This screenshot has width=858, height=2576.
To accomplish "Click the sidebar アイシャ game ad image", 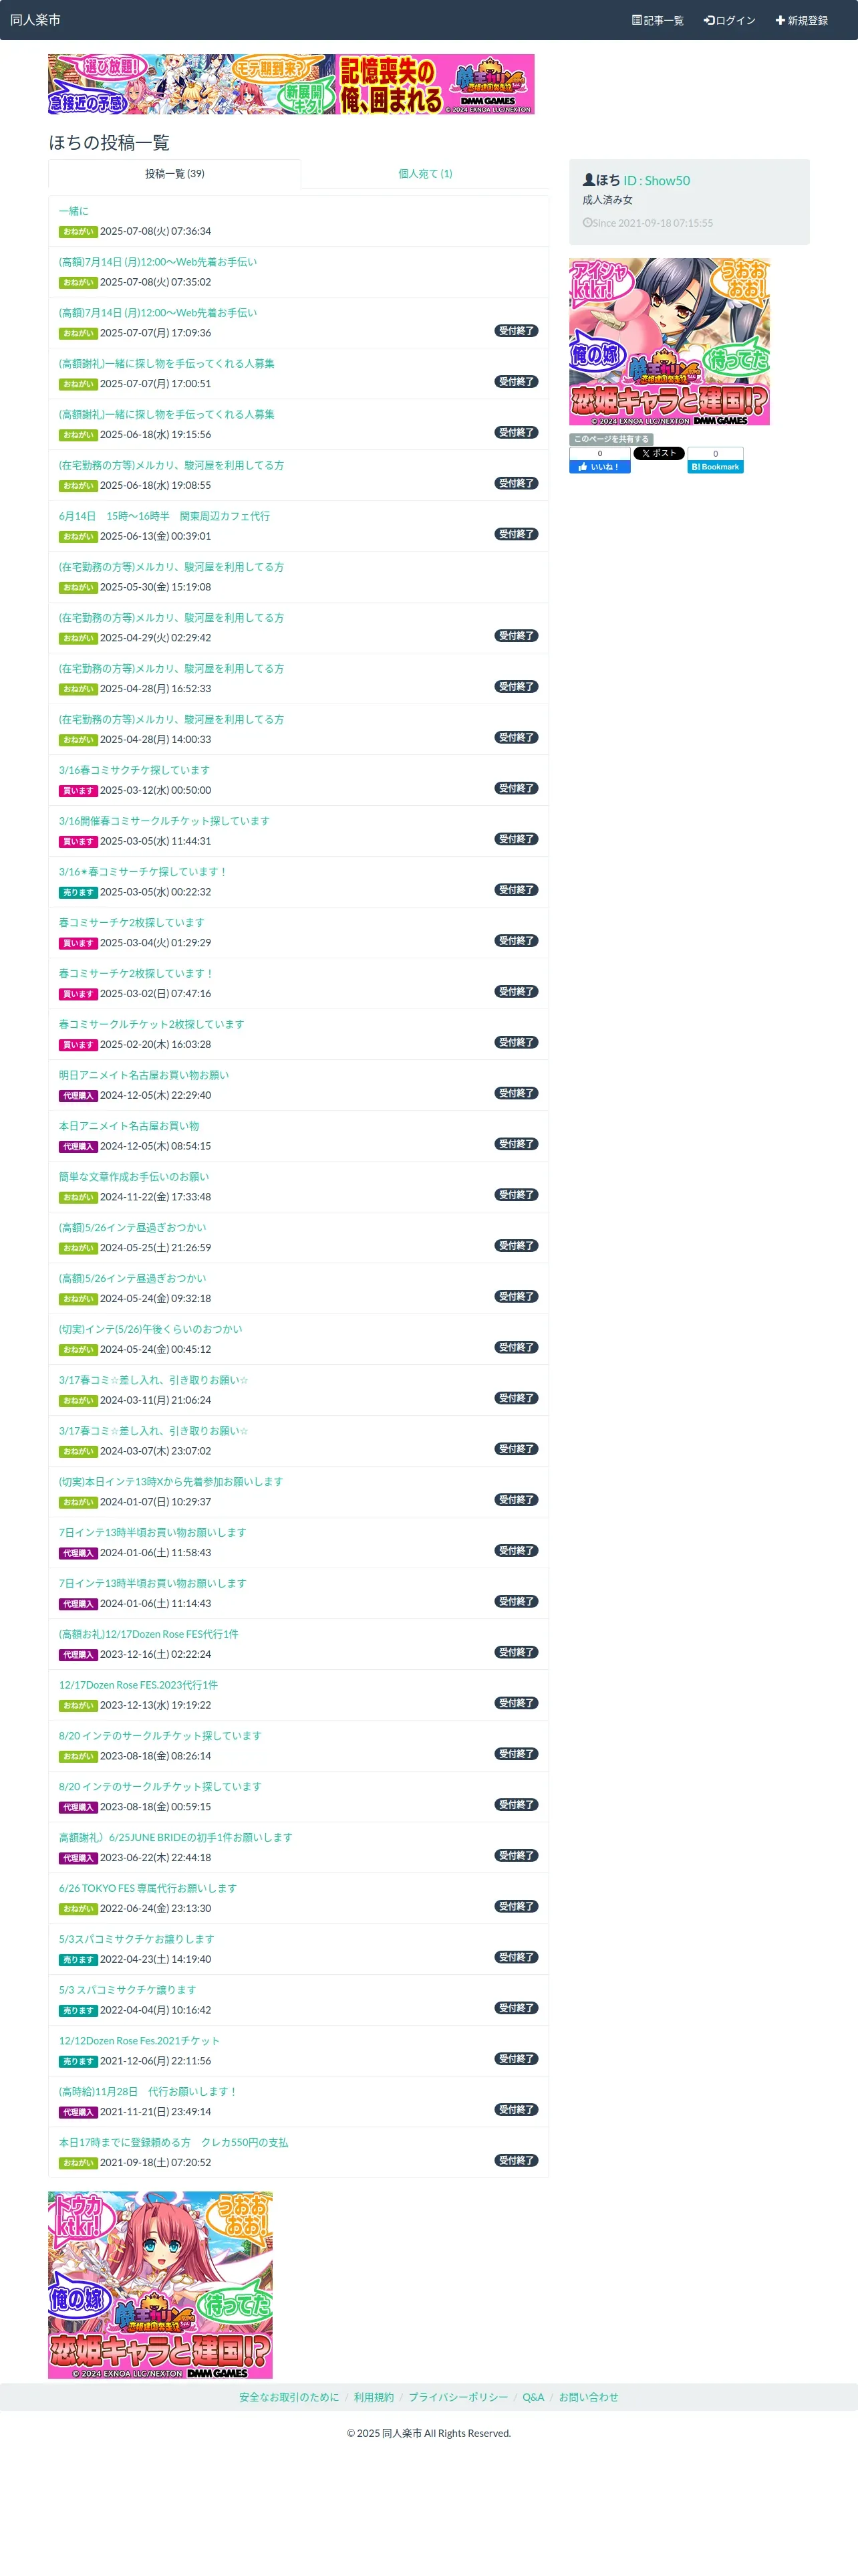I will (669, 342).
